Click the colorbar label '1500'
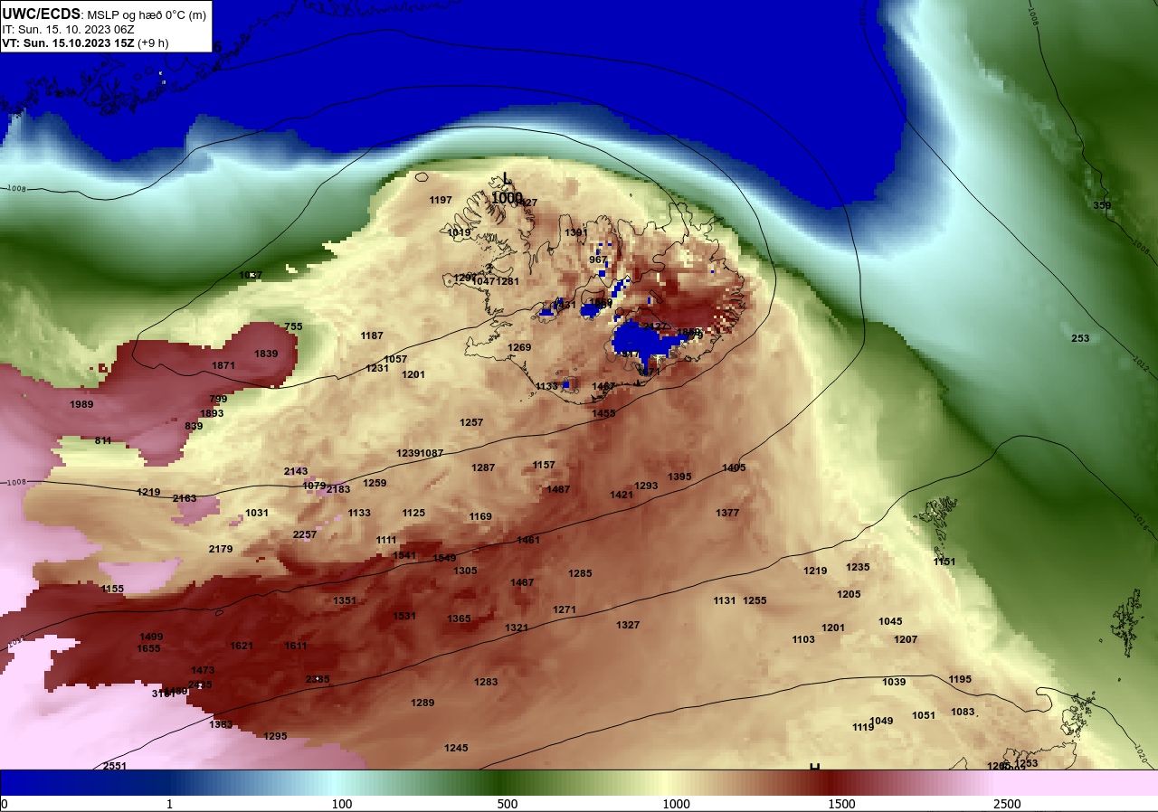 click(841, 804)
